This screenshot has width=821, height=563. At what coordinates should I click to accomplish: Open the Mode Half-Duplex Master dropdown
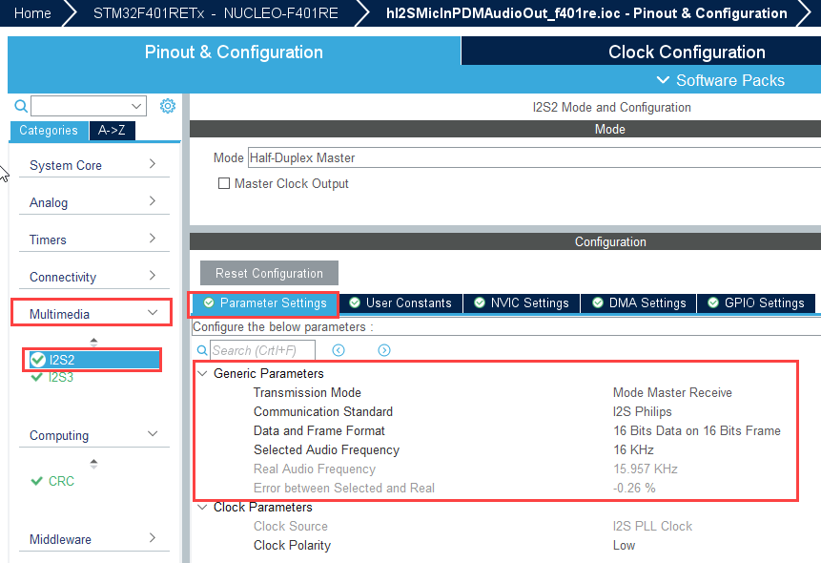[532, 157]
